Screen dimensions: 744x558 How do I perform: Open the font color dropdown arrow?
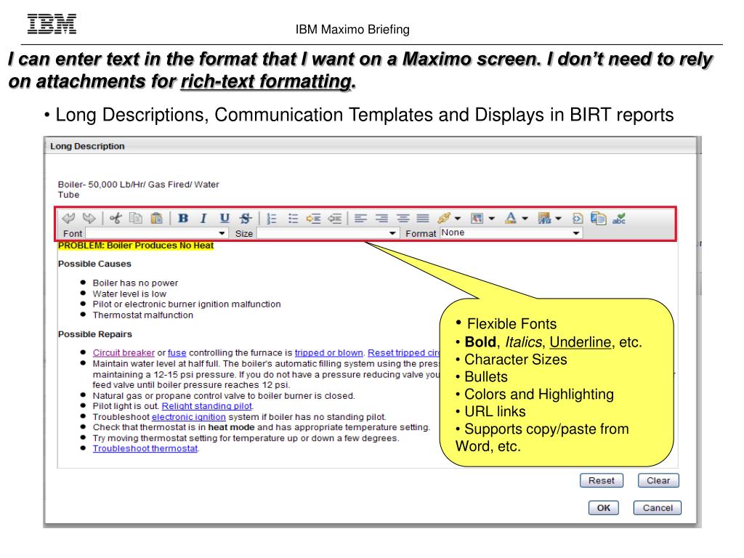[525, 219]
